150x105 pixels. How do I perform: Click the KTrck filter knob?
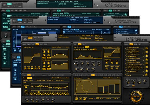click(x=99, y=64)
